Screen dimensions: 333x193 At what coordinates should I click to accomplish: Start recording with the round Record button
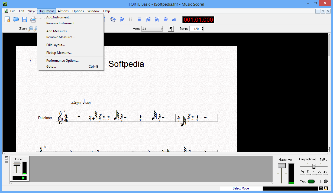(166, 19)
